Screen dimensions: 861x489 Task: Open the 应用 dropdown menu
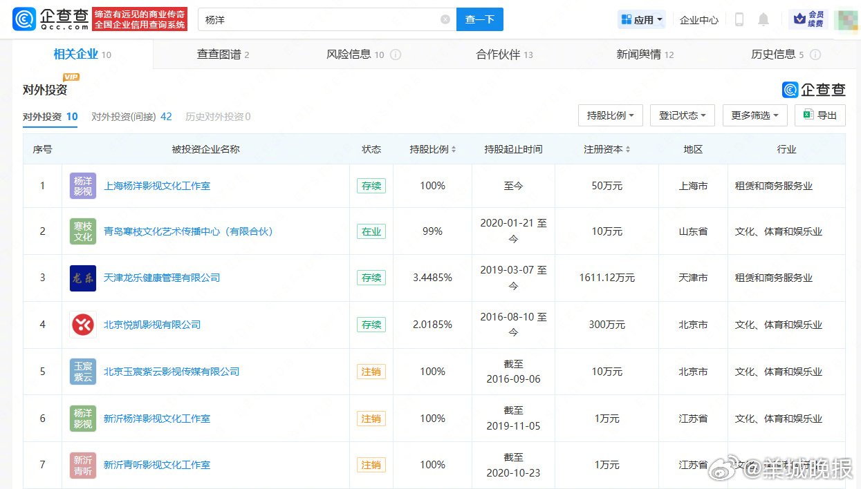(642, 20)
